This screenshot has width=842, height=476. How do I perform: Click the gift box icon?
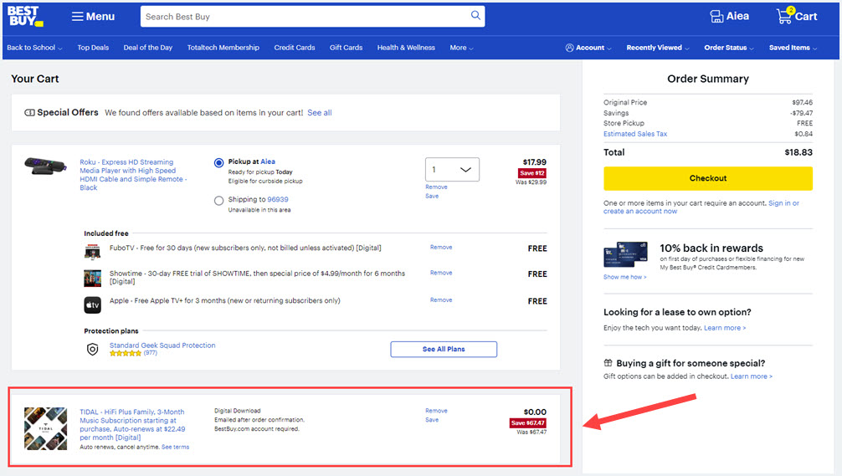coord(608,363)
